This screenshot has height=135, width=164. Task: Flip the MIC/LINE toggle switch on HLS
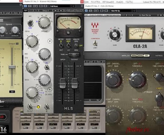pos(30,23)
